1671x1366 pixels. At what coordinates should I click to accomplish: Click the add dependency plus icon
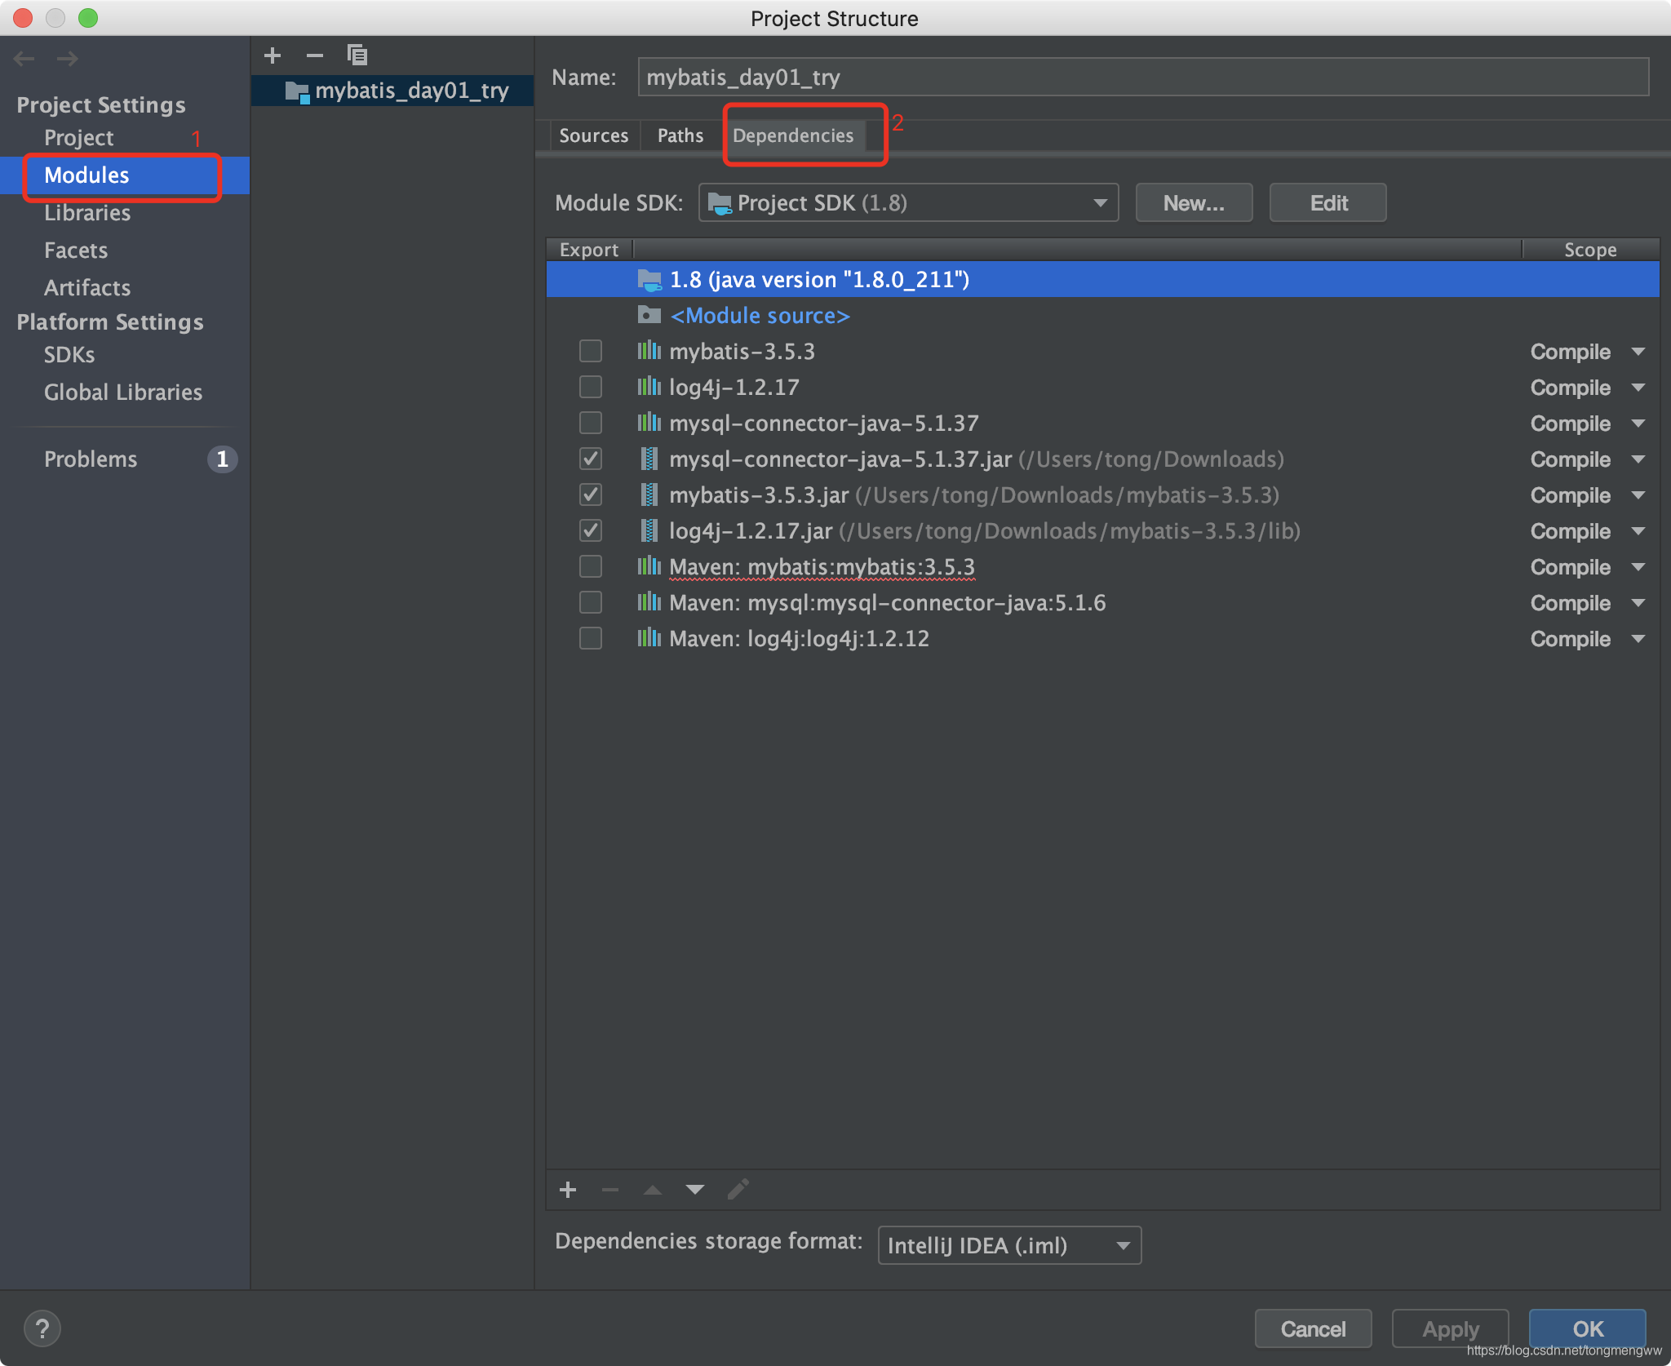tap(568, 1190)
